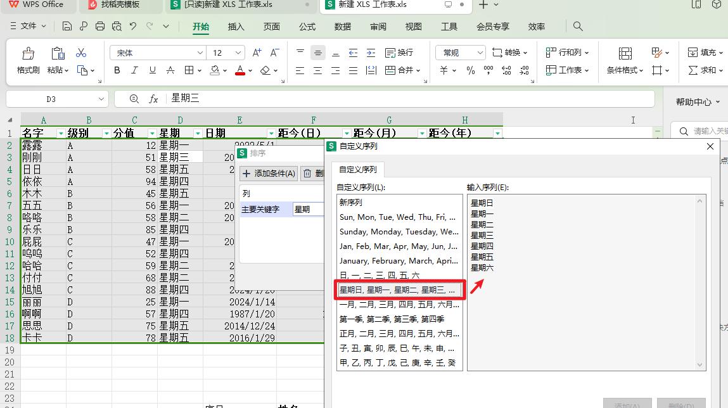Click Add Condition (添加条件) in Sort dialog
728x408 pixels.
pos(269,174)
